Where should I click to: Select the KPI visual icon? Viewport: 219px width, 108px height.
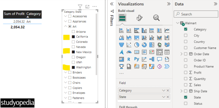(152, 52)
